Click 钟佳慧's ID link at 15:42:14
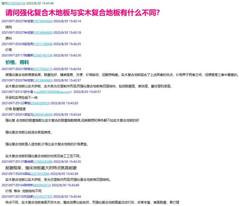Viewport: 239px width, 206px height. coord(43,21)
